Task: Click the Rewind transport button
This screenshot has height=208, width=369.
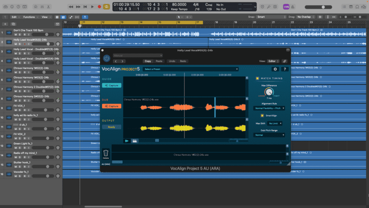Action: [71, 7]
